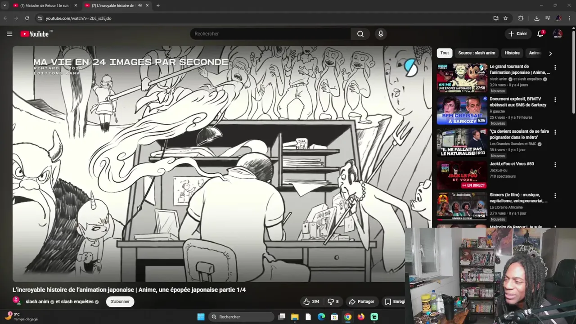
Task: Open Task View on the taskbar
Action: tap(282, 317)
